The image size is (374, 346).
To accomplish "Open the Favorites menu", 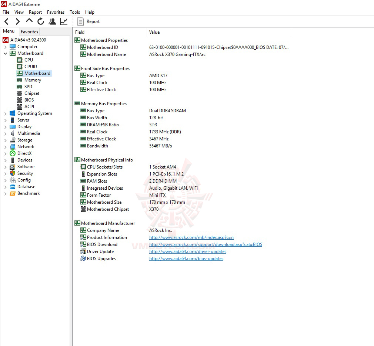I will [56, 12].
